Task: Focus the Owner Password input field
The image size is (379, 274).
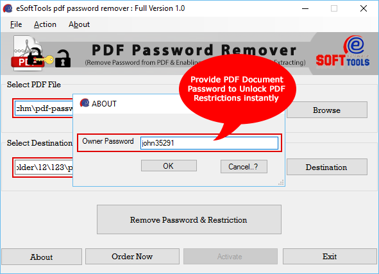Action: pos(209,143)
